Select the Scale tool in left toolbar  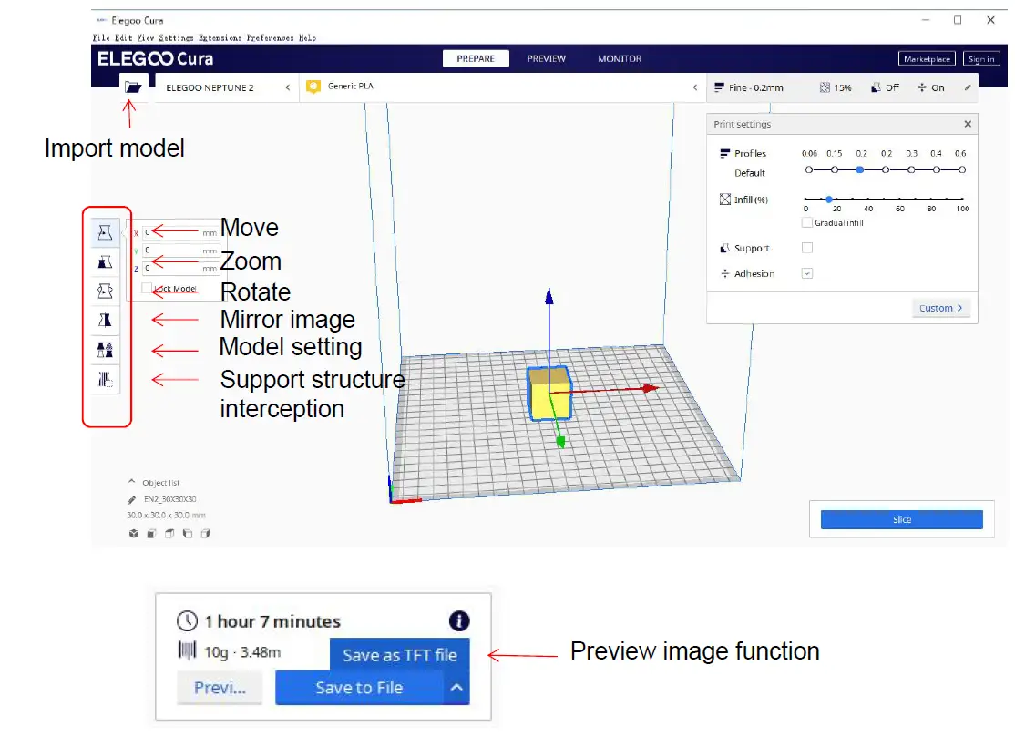[105, 262]
